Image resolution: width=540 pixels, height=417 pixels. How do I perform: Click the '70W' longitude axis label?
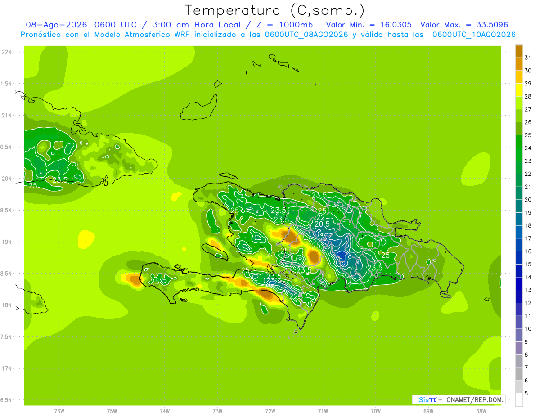tap(376, 411)
